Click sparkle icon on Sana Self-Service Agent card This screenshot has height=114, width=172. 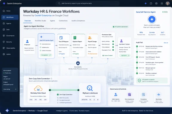(x=41, y=37)
